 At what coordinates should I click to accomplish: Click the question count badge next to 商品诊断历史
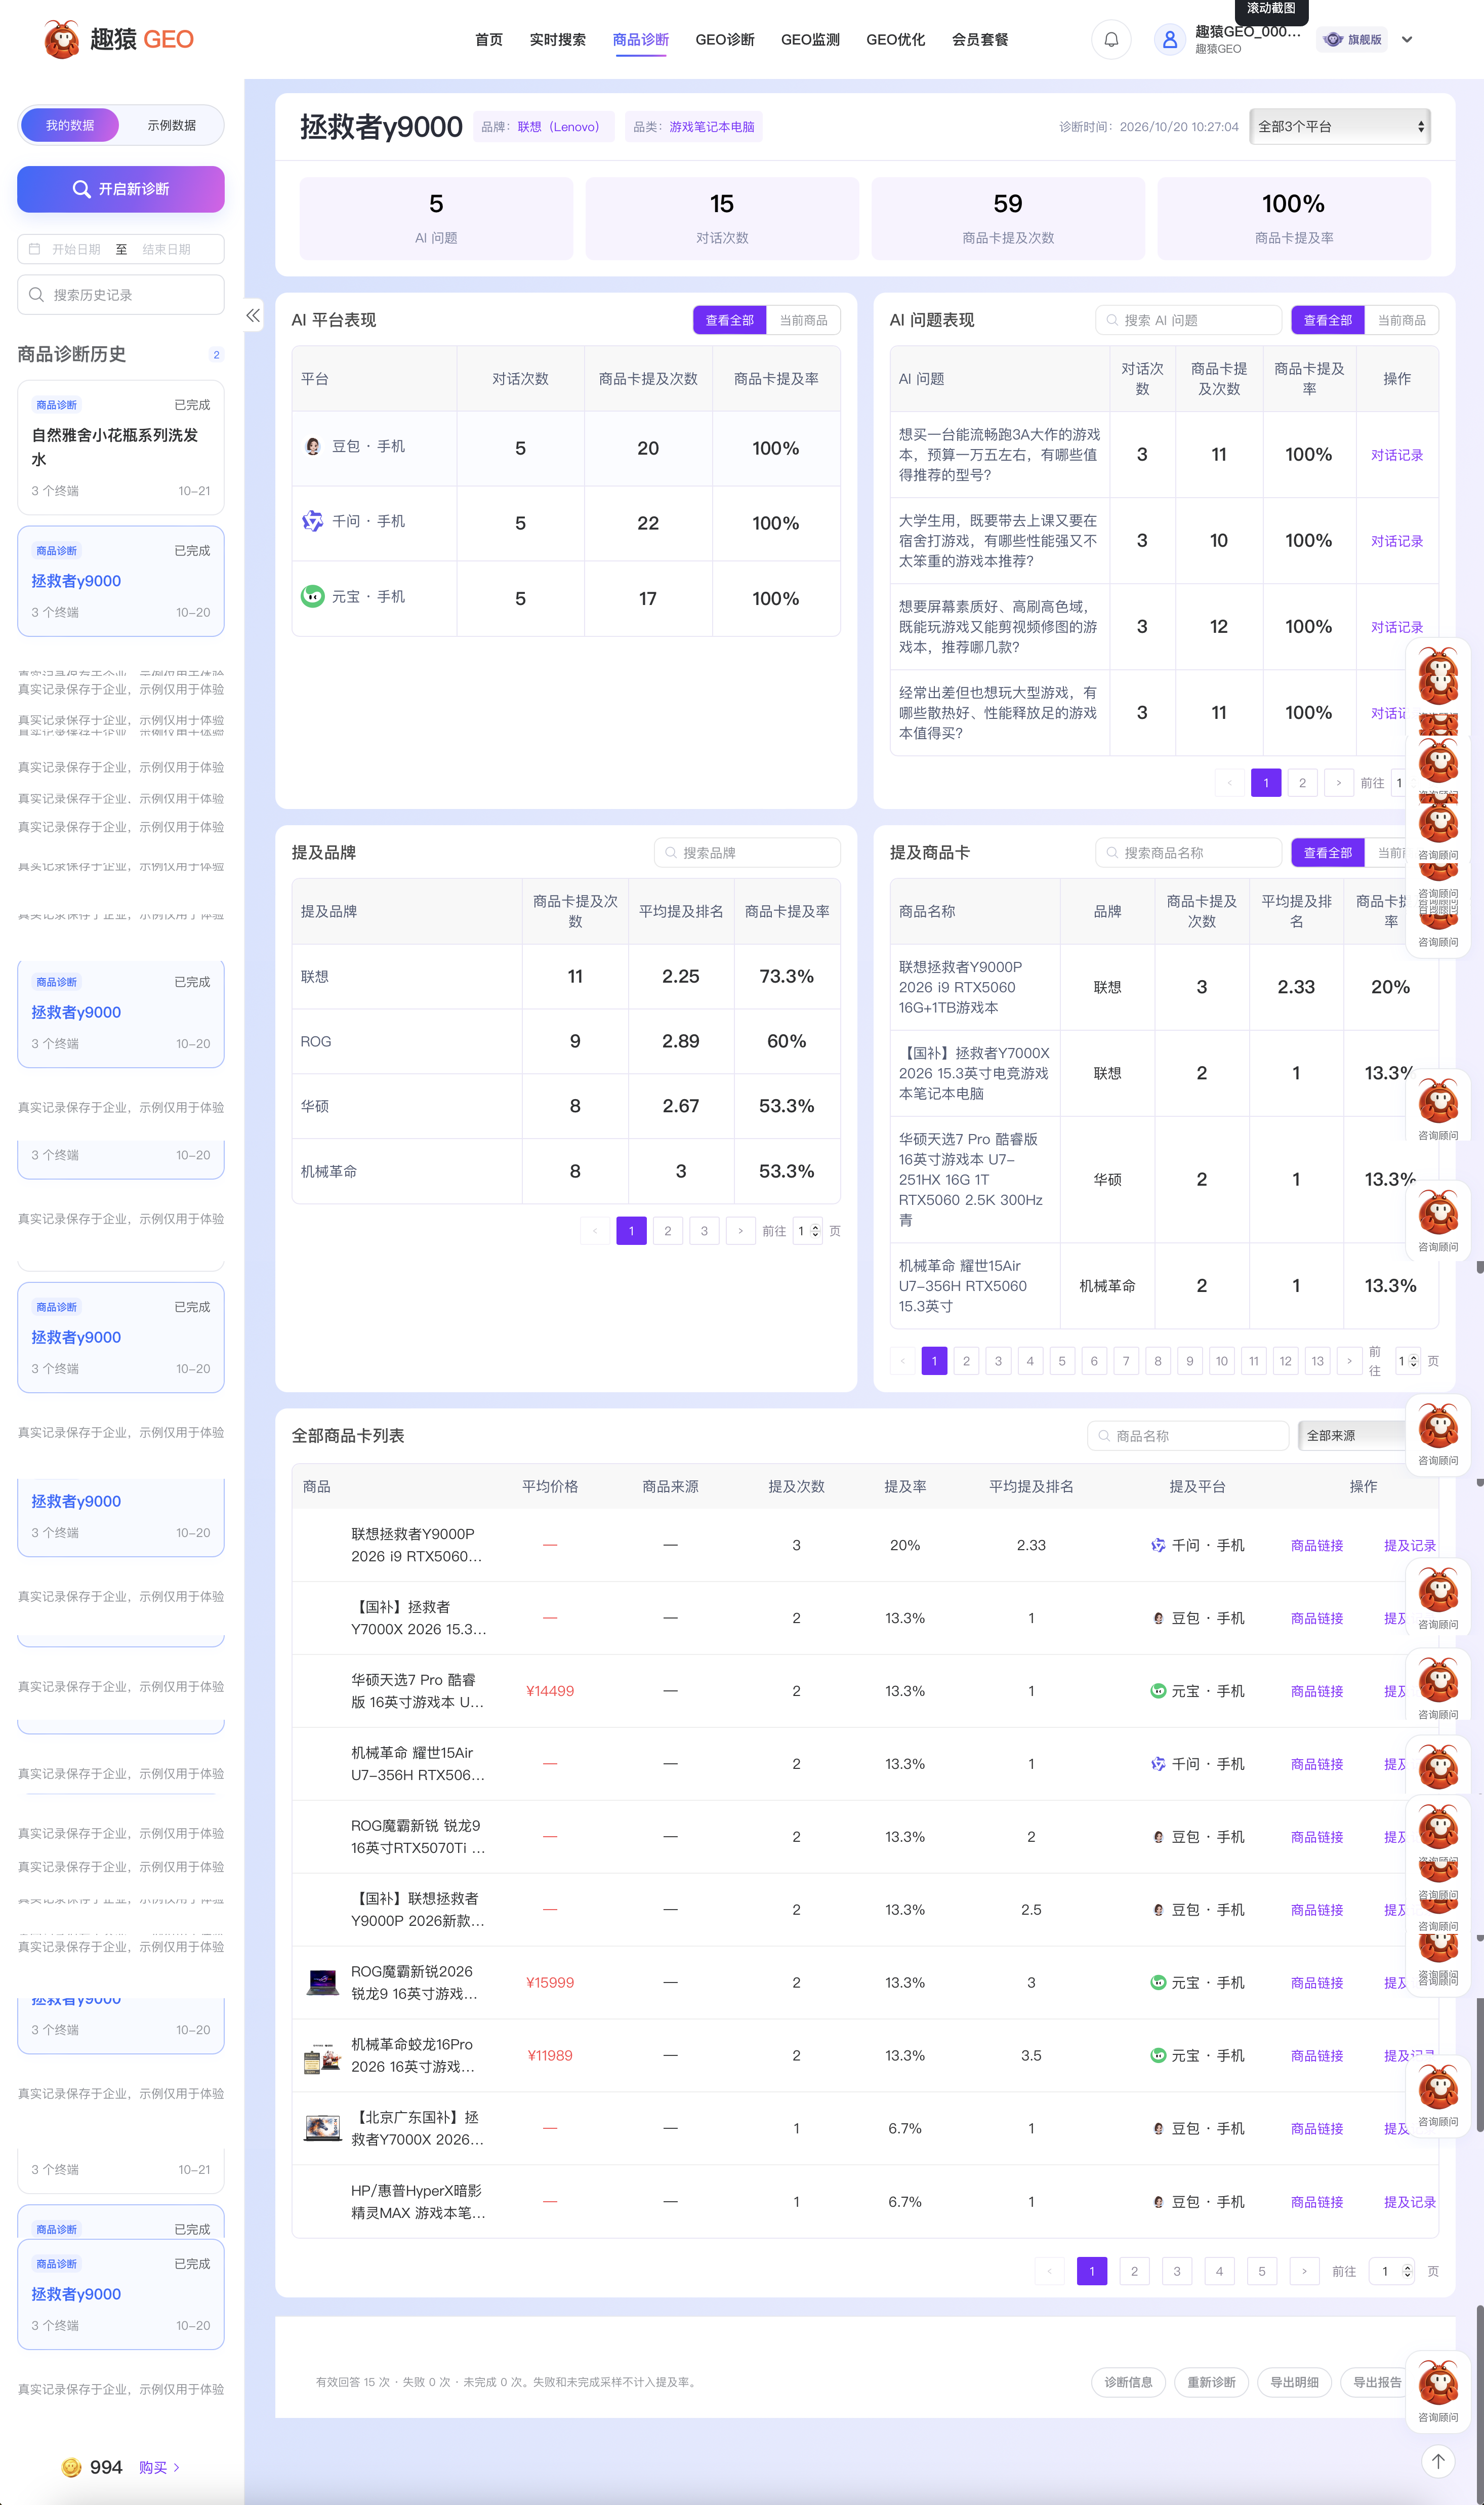(x=216, y=354)
